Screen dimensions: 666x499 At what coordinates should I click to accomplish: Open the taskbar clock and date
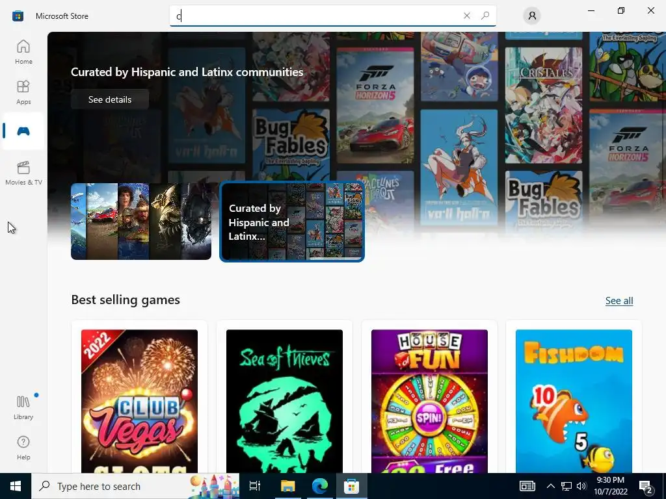[x=610, y=486]
